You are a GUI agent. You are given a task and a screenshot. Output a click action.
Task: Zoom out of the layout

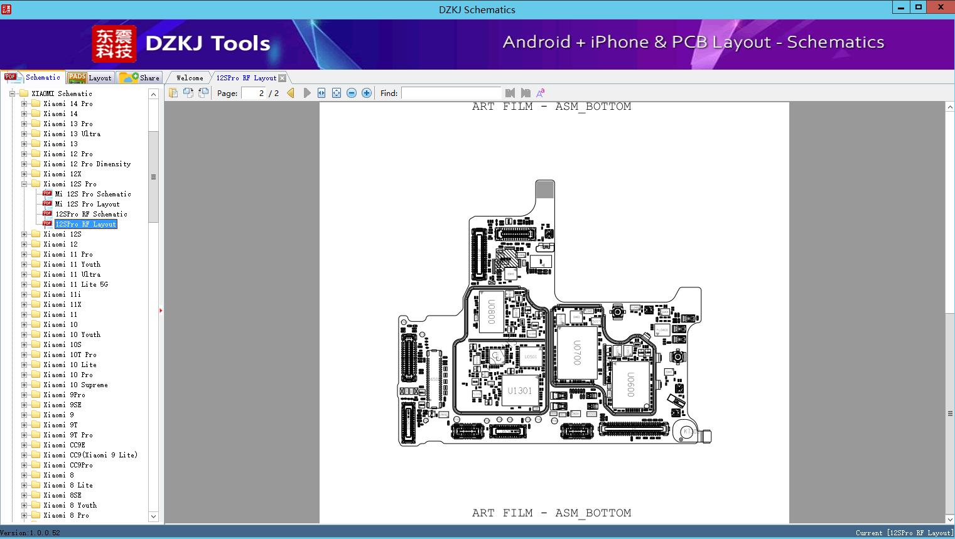click(352, 93)
